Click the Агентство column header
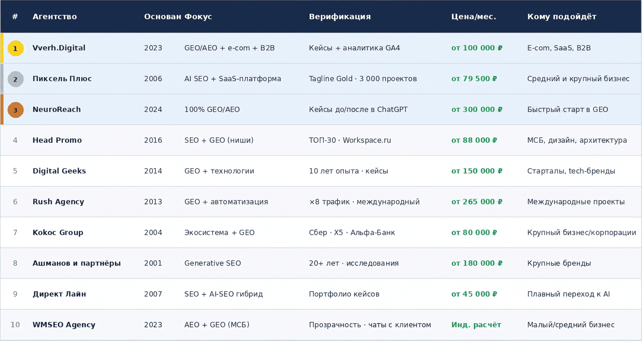The width and height of the screenshot is (642, 342). click(54, 17)
